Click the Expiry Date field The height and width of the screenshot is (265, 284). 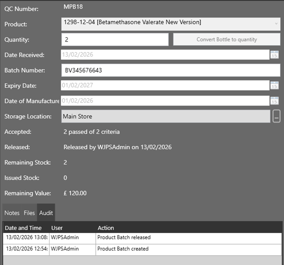[165, 85]
